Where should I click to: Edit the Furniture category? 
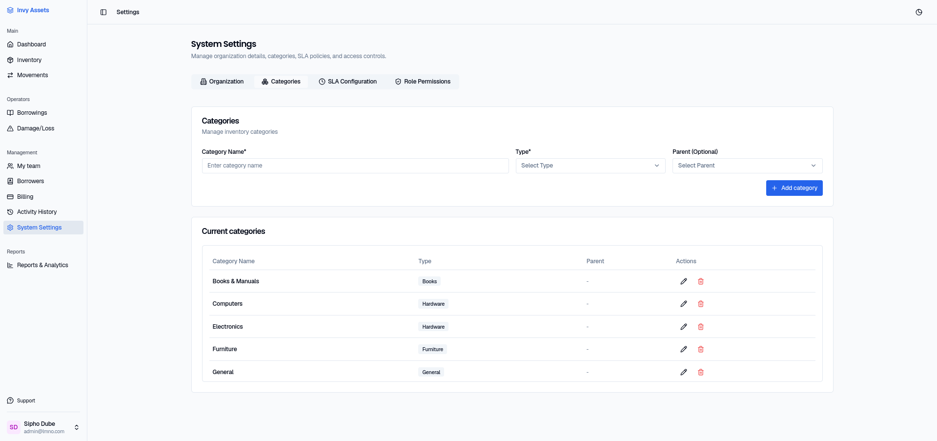684,349
